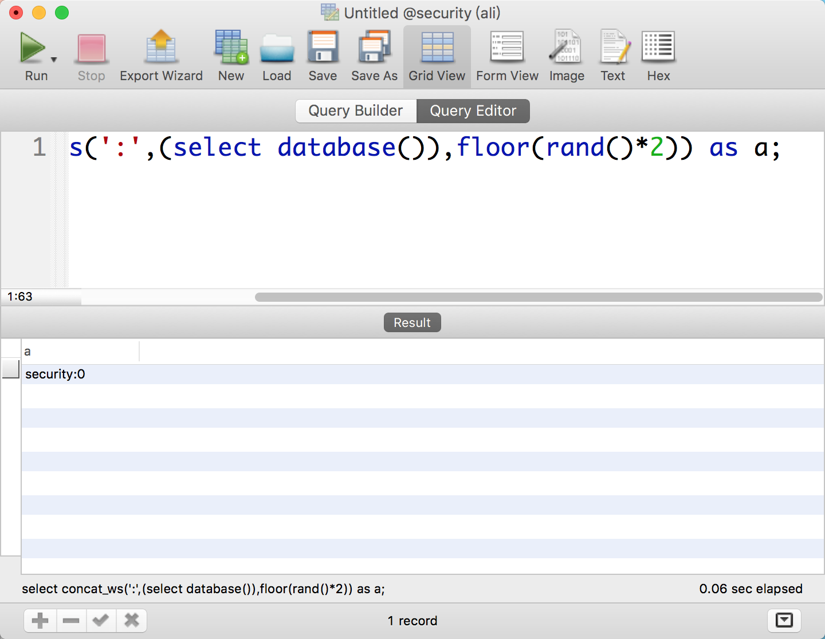Click the editor horizontal scrollbar

[x=539, y=297]
